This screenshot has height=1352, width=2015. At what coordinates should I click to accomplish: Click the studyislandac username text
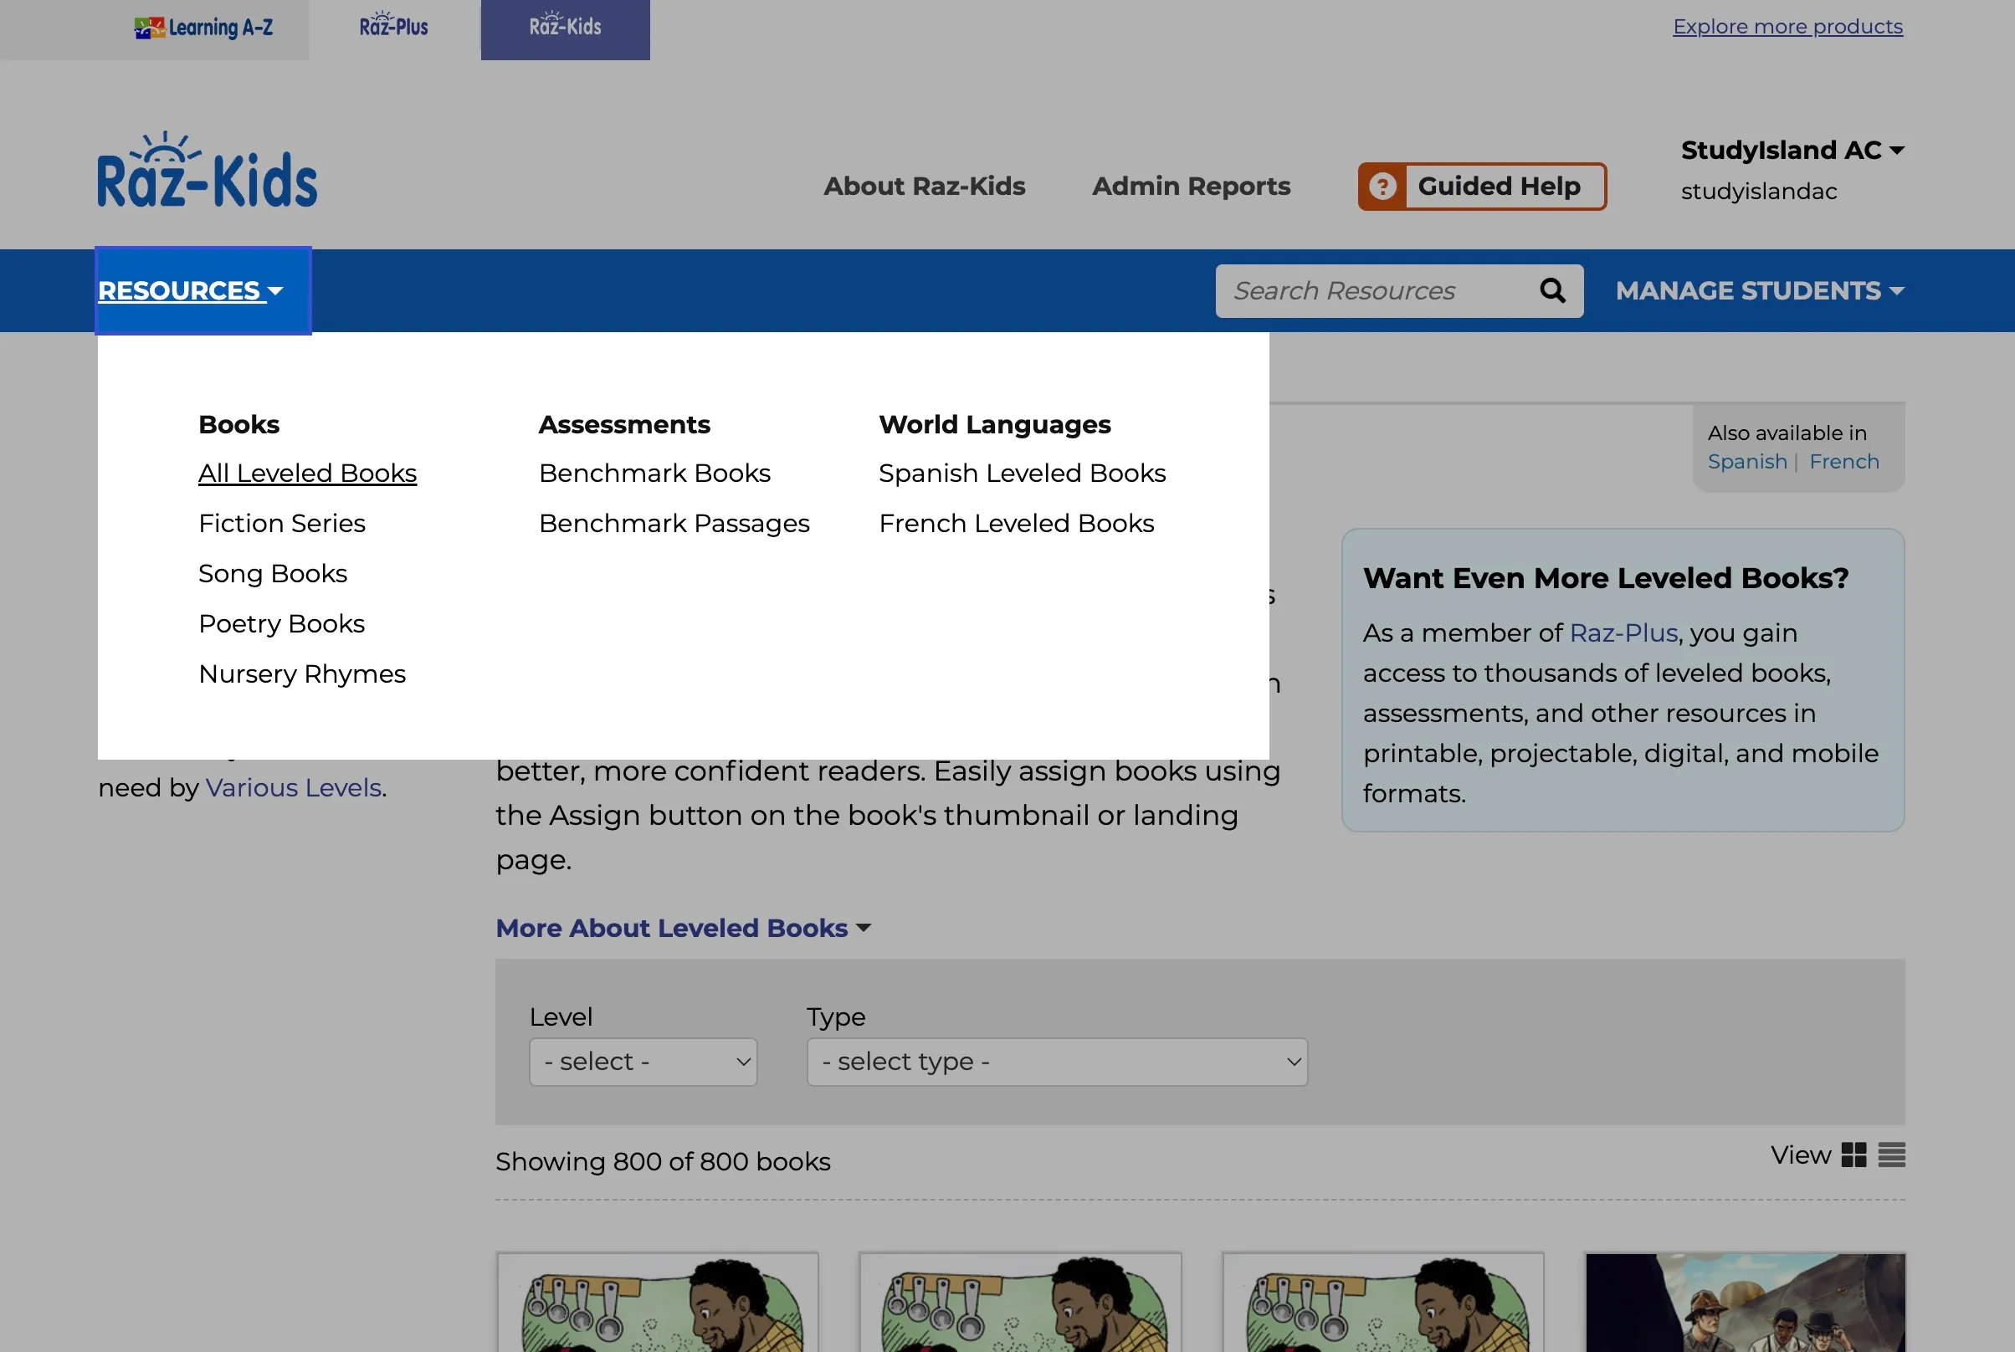[1758, 192]
